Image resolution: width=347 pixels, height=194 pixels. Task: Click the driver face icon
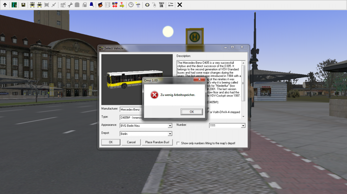pos(100,5)
